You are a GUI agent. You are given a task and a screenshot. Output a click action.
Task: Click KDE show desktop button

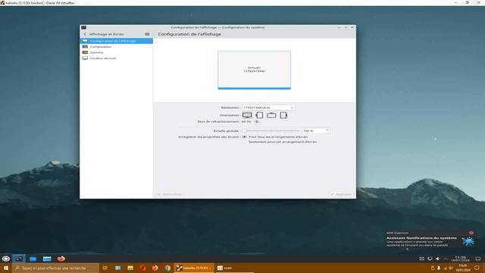pos(478,259)
